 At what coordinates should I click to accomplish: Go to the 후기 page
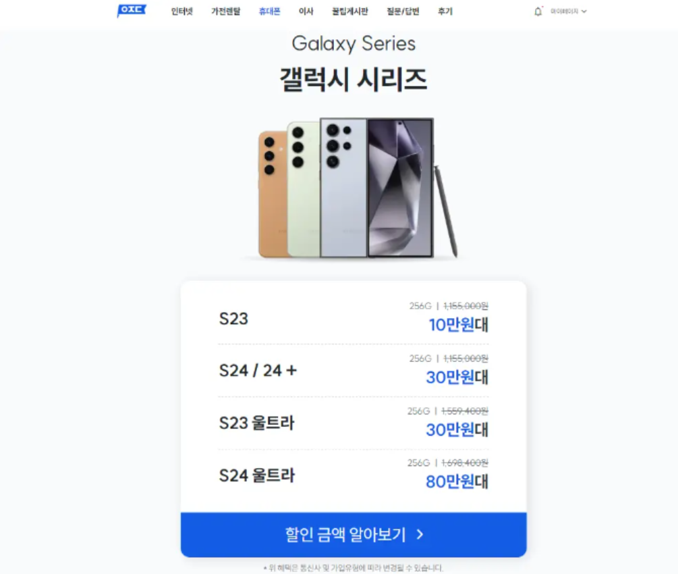445,11
